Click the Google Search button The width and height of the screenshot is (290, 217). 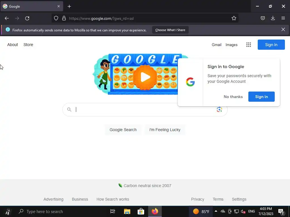pos(123,130)
